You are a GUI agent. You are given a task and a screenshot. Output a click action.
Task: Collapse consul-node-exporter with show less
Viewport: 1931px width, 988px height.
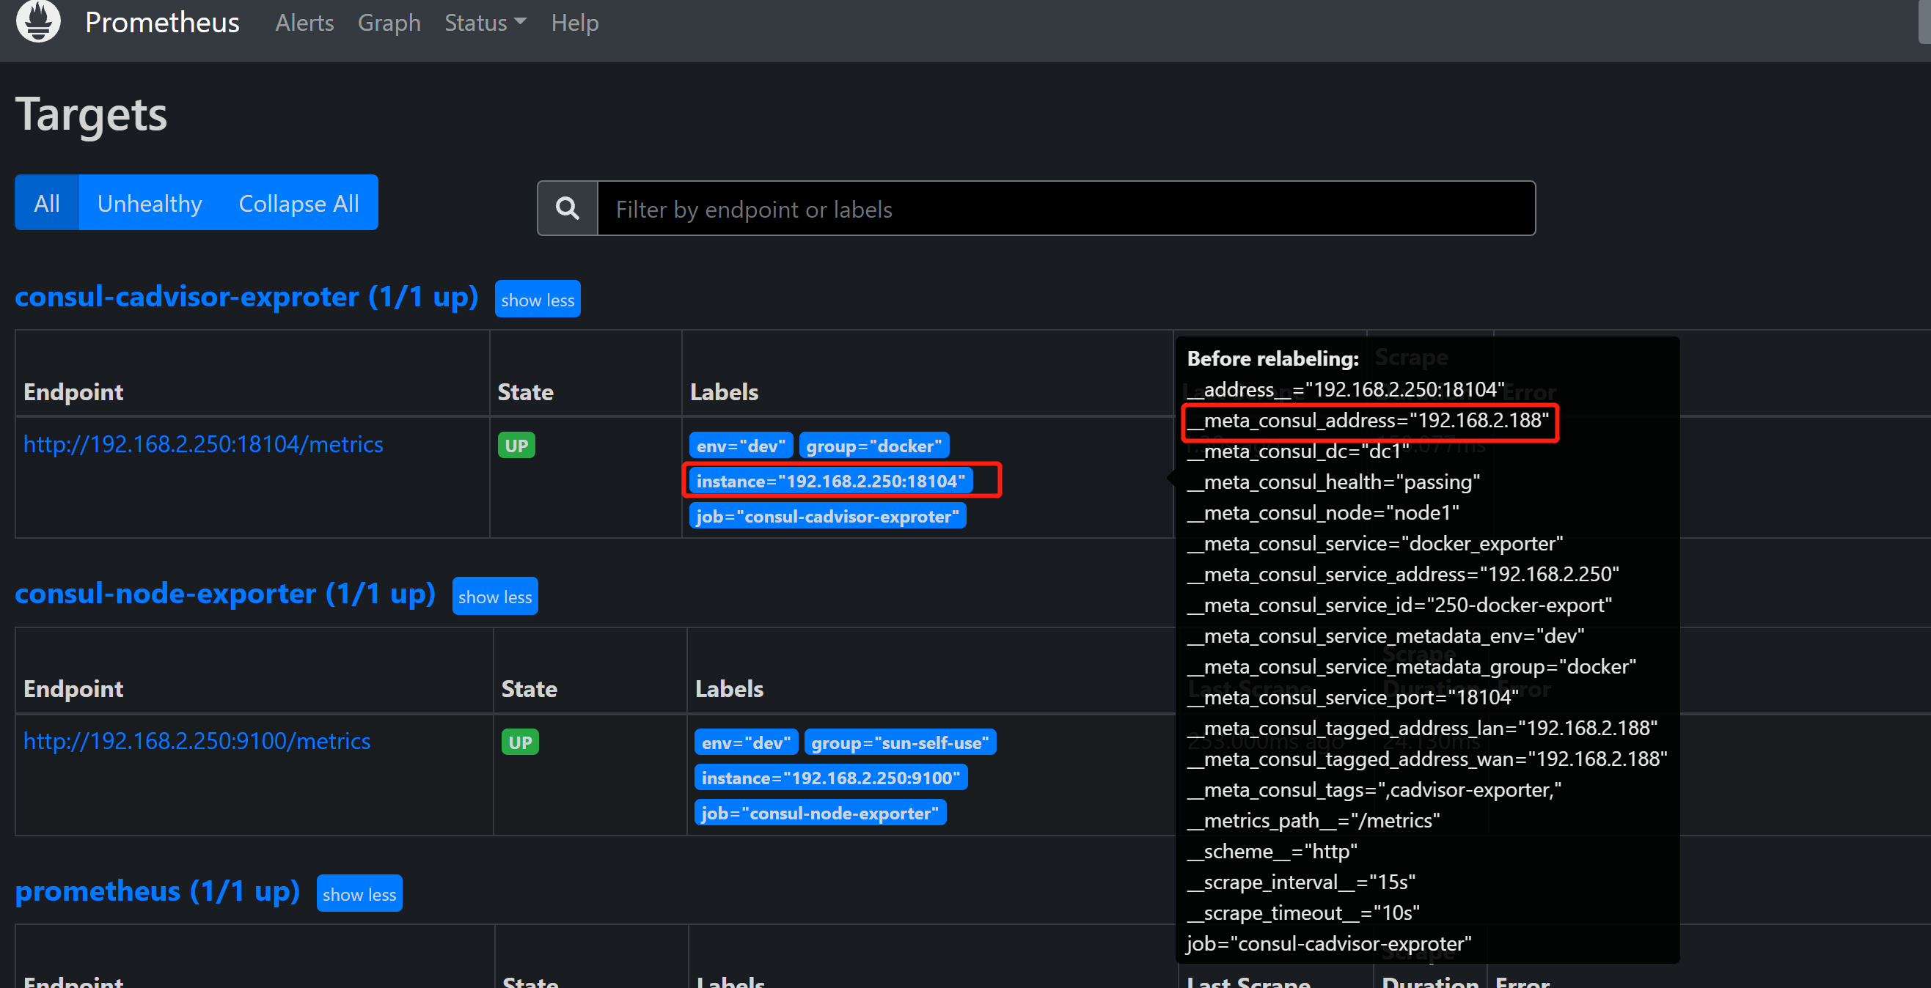tap(494, 597)
